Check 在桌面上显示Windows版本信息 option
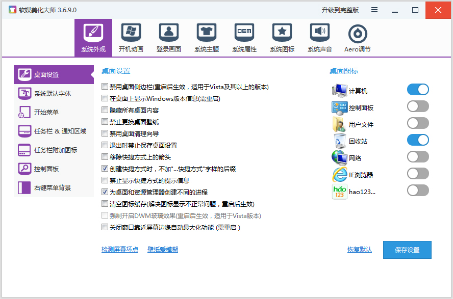 (x=105, y=98)
